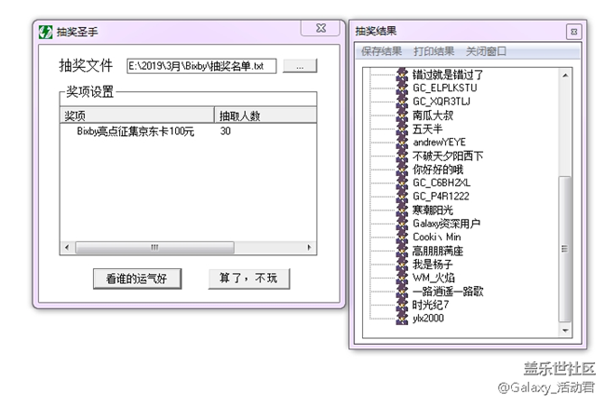Click the icon beside 错过就是错过了
This screenshot has width=605, height=408.
[402, 75]
